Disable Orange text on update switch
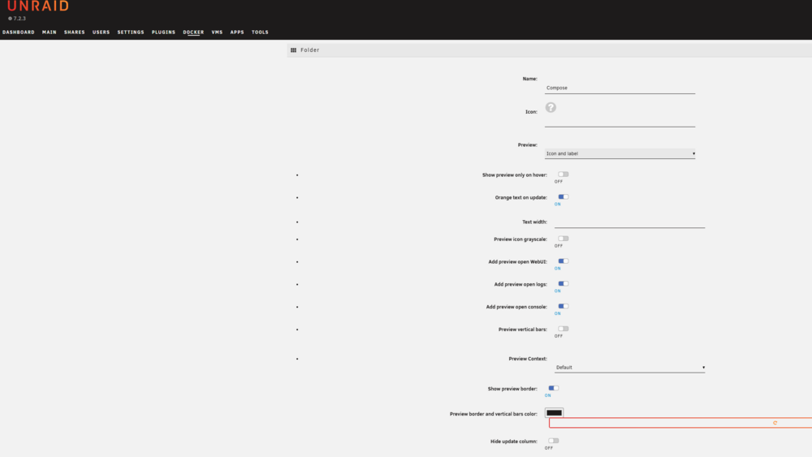This screenshot has height=457, width=812. click(x=563, y=196)
